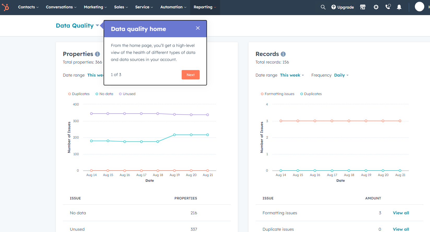Viewport: 430px width, 232px height.
Task: Click the Duplicate issues row label
Action: click(278, 229)
